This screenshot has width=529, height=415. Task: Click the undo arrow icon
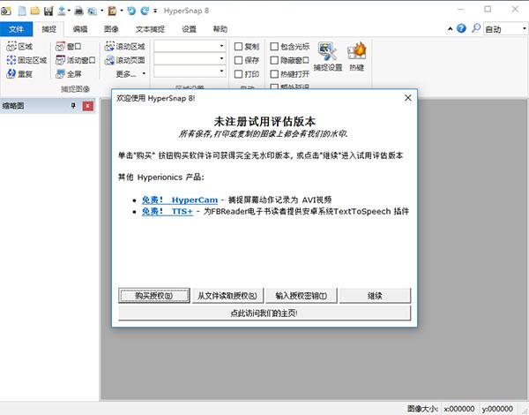click(131, 11)
